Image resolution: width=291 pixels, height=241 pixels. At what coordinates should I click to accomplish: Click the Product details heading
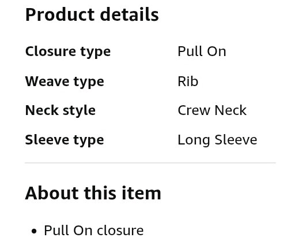pos(92,14)
